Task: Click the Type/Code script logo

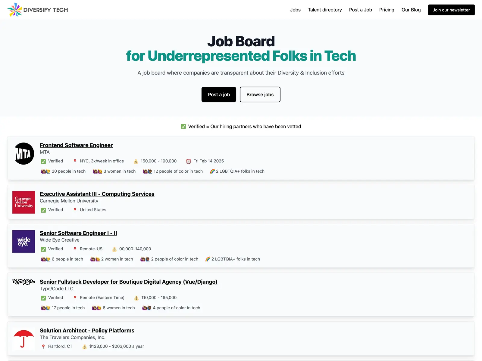Action: click(x=23, y=282)
